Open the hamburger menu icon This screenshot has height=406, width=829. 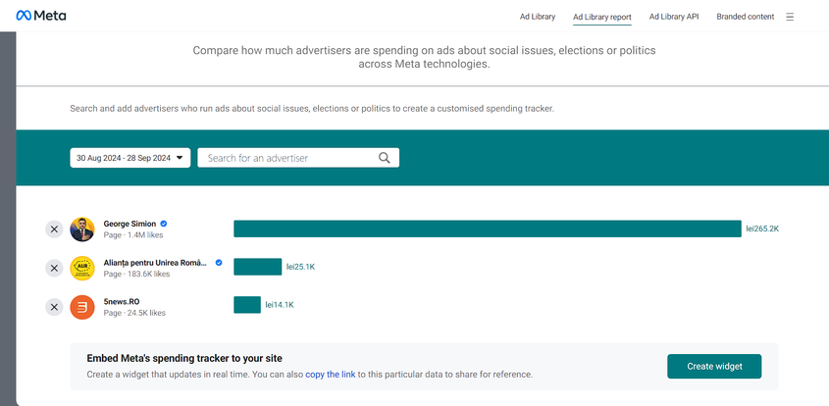[790, 17]
